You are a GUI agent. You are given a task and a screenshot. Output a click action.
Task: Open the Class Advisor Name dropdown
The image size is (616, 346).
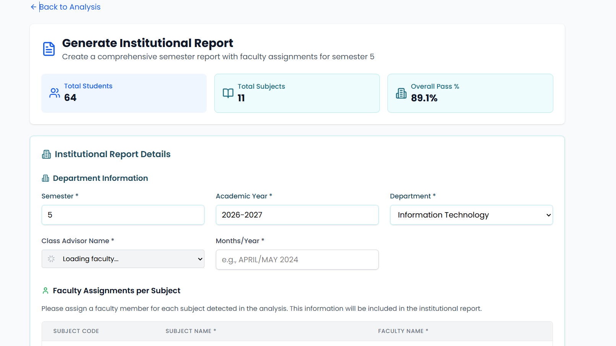(x=123, y=259)
